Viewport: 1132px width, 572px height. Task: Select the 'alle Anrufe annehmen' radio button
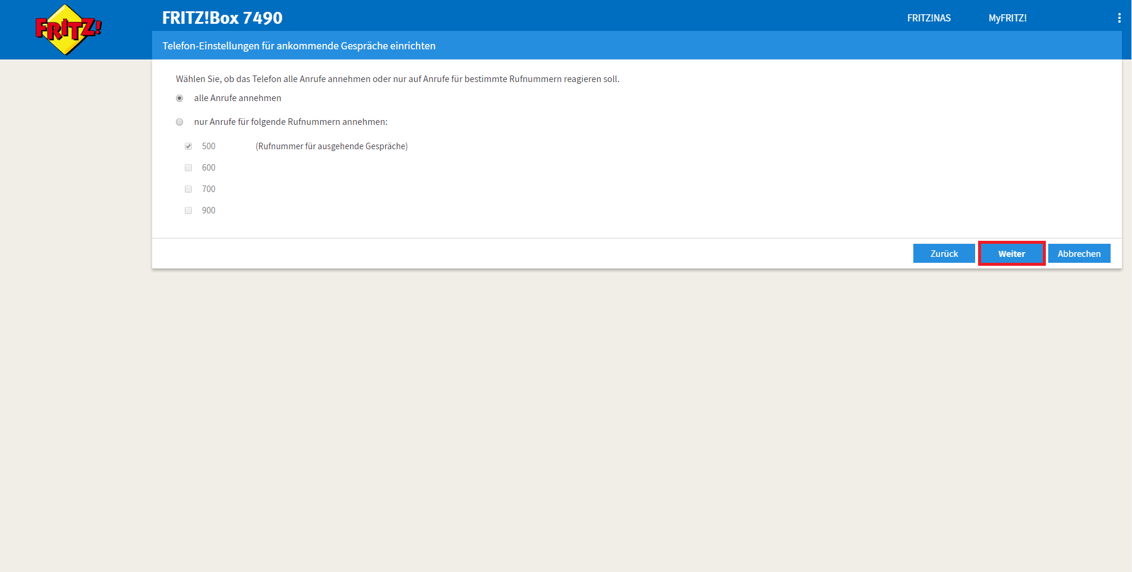(179, 98)
